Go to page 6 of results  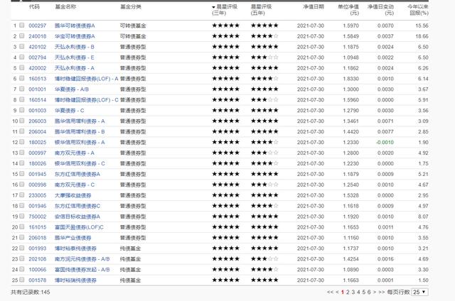tap(369, 292)
